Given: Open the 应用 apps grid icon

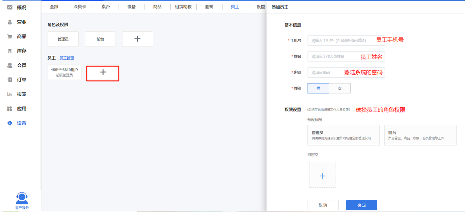Looking at the screenshot, I should (x=10, y=109).
